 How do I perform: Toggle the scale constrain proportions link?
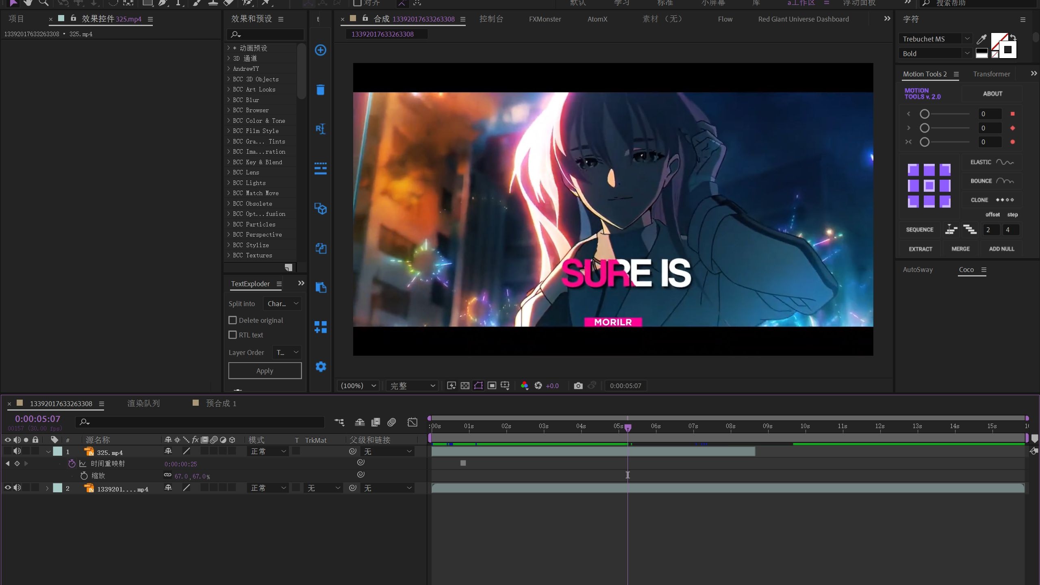[x=167, y=475]
